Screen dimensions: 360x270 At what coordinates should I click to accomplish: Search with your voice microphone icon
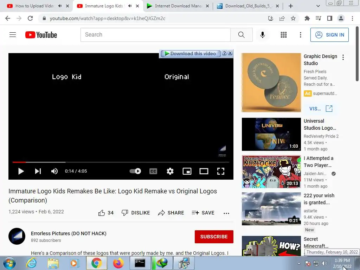(262, 35)
